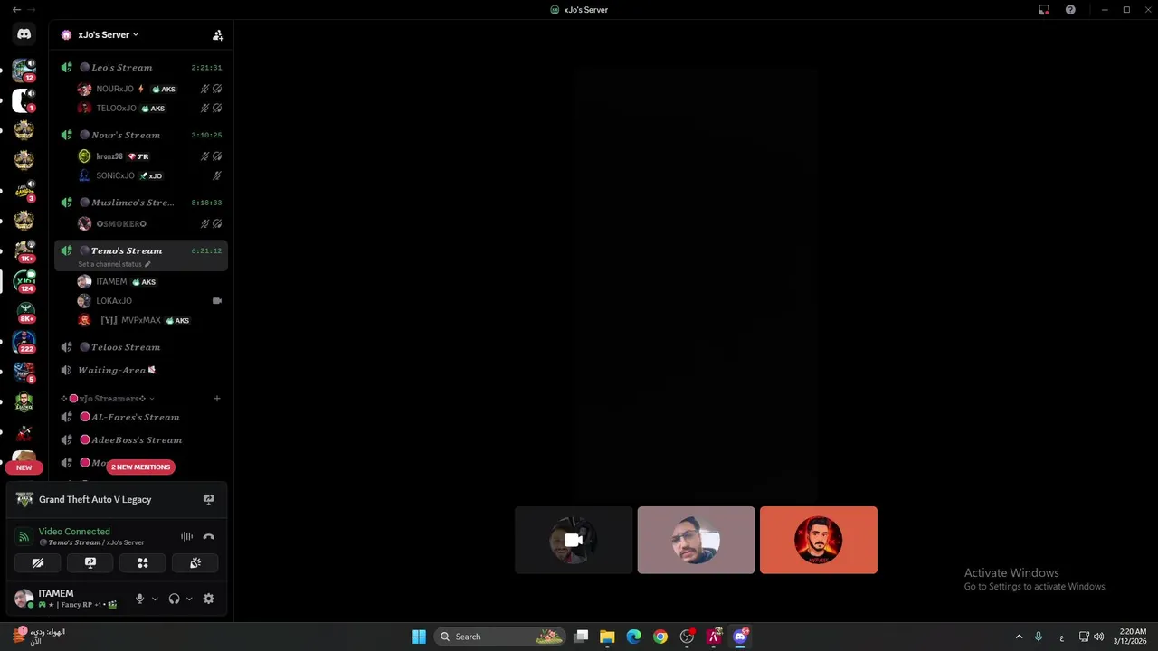Disconnect from the voice call

pos(209,536)
